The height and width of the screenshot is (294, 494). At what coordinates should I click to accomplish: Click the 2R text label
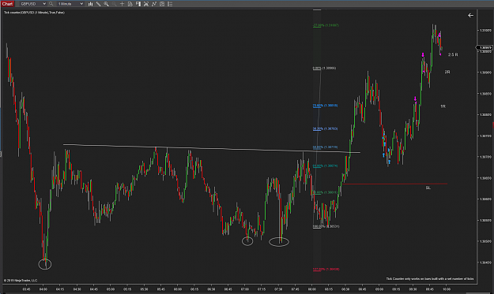[447, 72]
